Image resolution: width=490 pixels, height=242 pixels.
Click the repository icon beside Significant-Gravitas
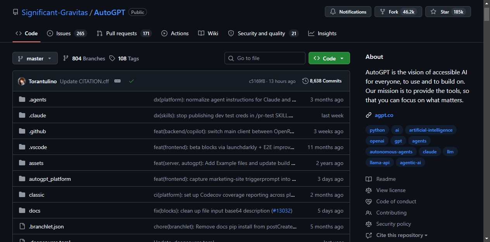16,12
